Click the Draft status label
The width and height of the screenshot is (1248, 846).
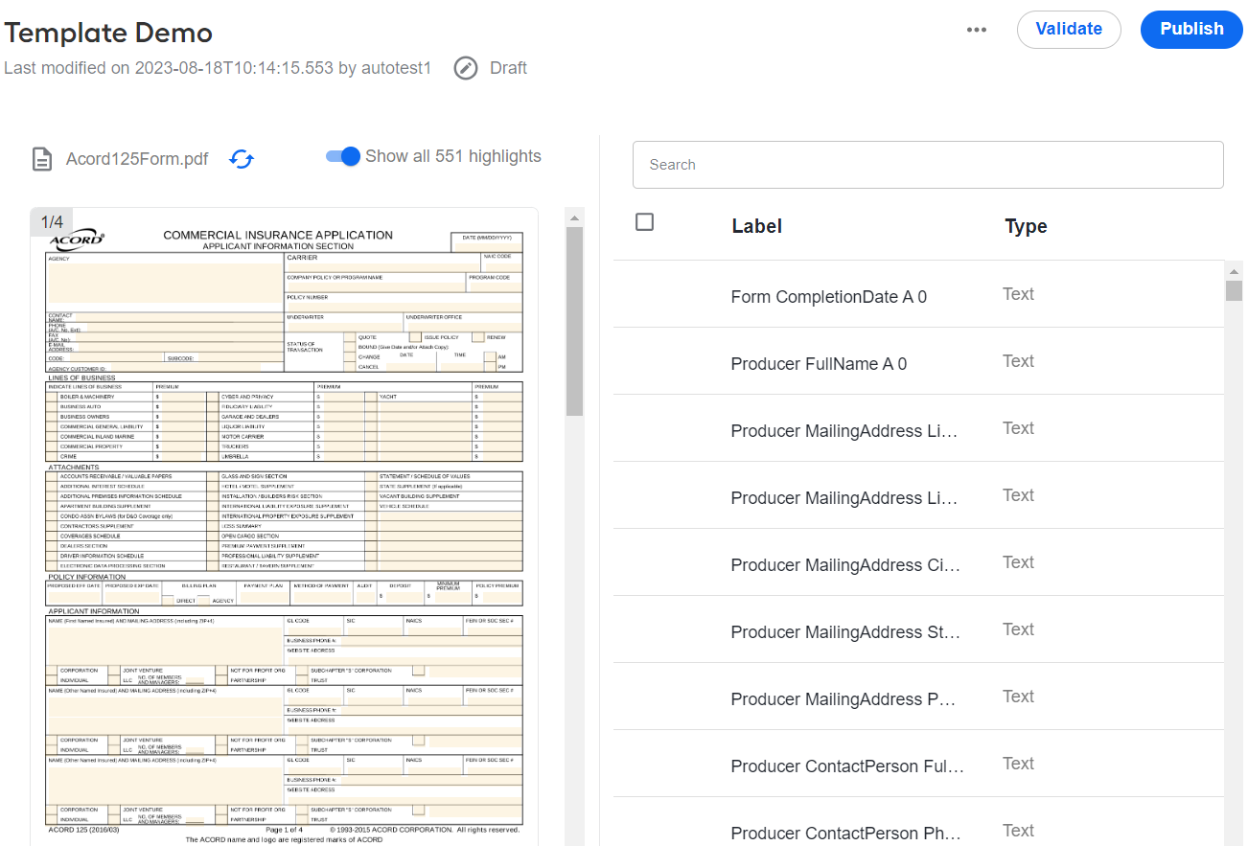509,68
